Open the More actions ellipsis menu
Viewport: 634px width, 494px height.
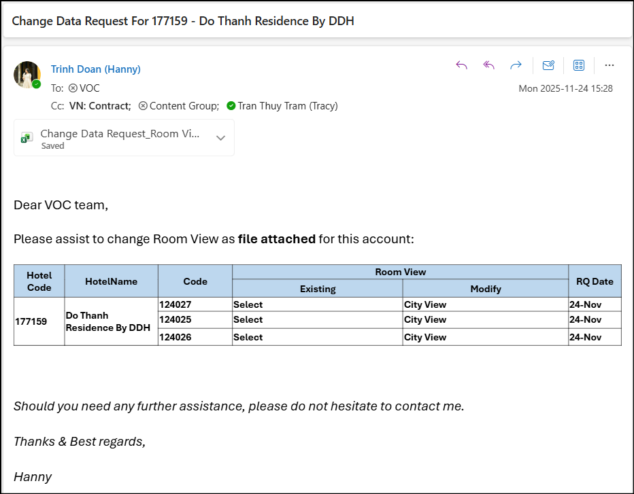point(610,65)
